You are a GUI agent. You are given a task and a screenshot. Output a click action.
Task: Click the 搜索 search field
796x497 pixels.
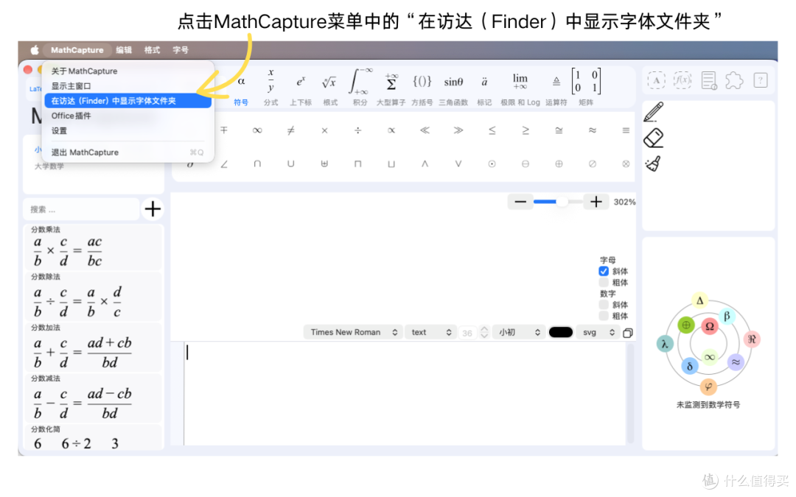point(81,209)
